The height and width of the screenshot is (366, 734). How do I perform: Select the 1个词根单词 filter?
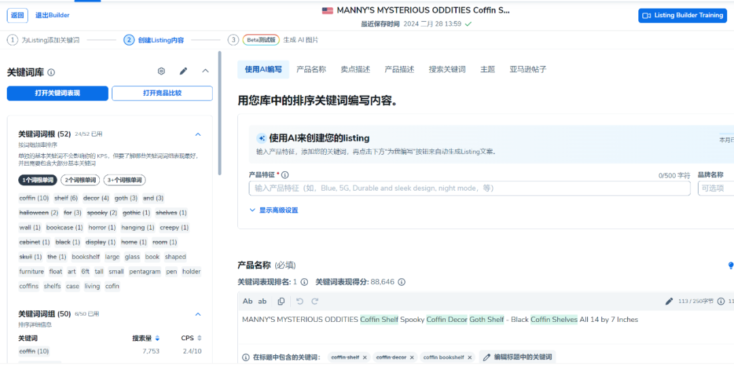point(38,180)
